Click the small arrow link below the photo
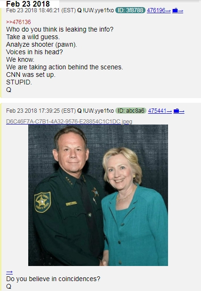Screen dimensions: 201x291 pos(9,273)
